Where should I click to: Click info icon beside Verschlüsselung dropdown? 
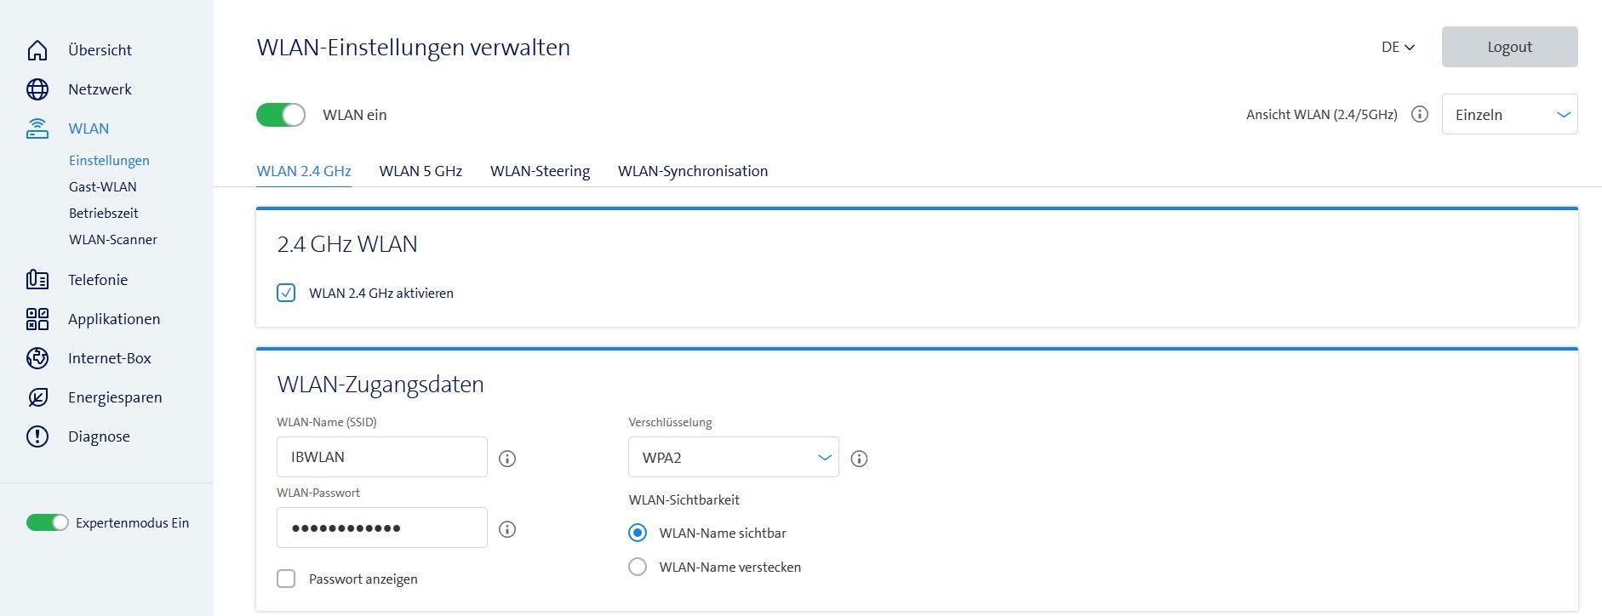point(860,459)
